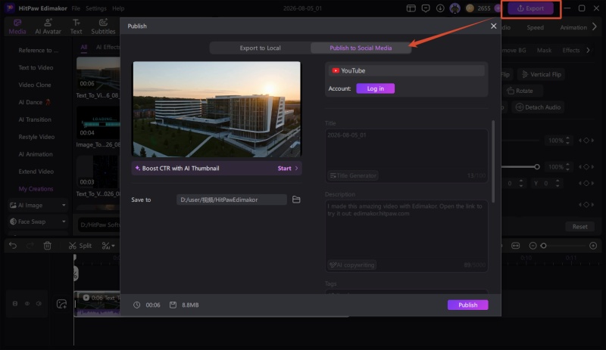
Task: Click the Split scissors tool
Action: point(80,246)
